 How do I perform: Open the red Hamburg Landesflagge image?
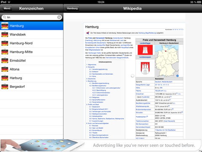click(x=145, y=50)
